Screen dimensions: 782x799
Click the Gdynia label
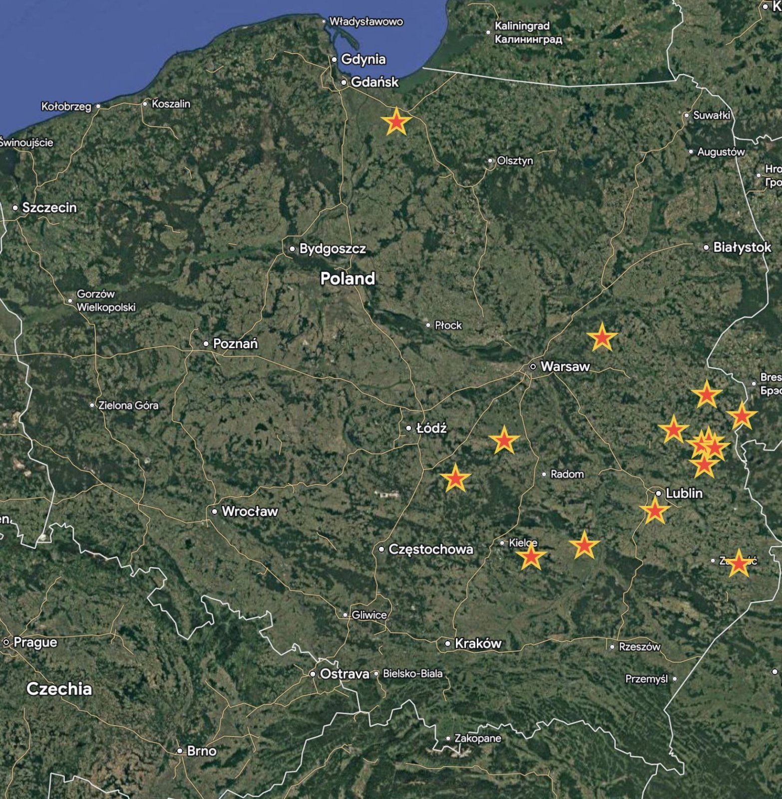[363, 59]
